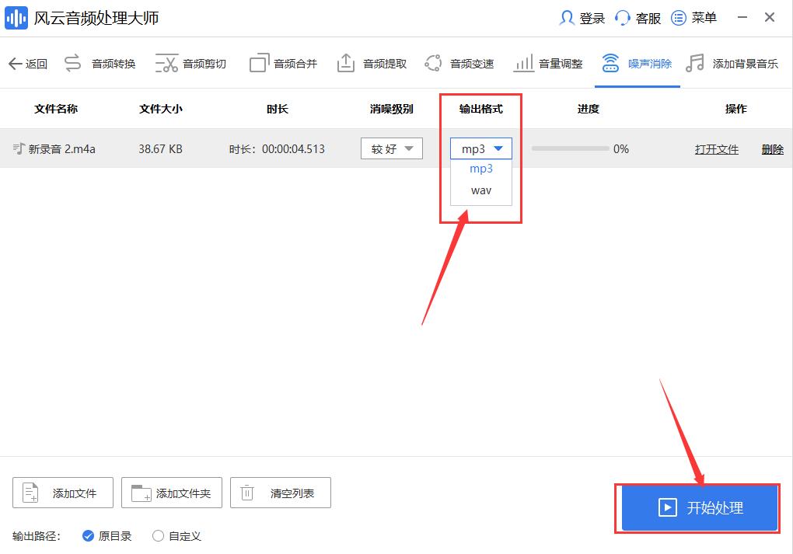Click the 消噪级别 column header
Viewport: 793px width, 554px height.
[x=391, y=109]
